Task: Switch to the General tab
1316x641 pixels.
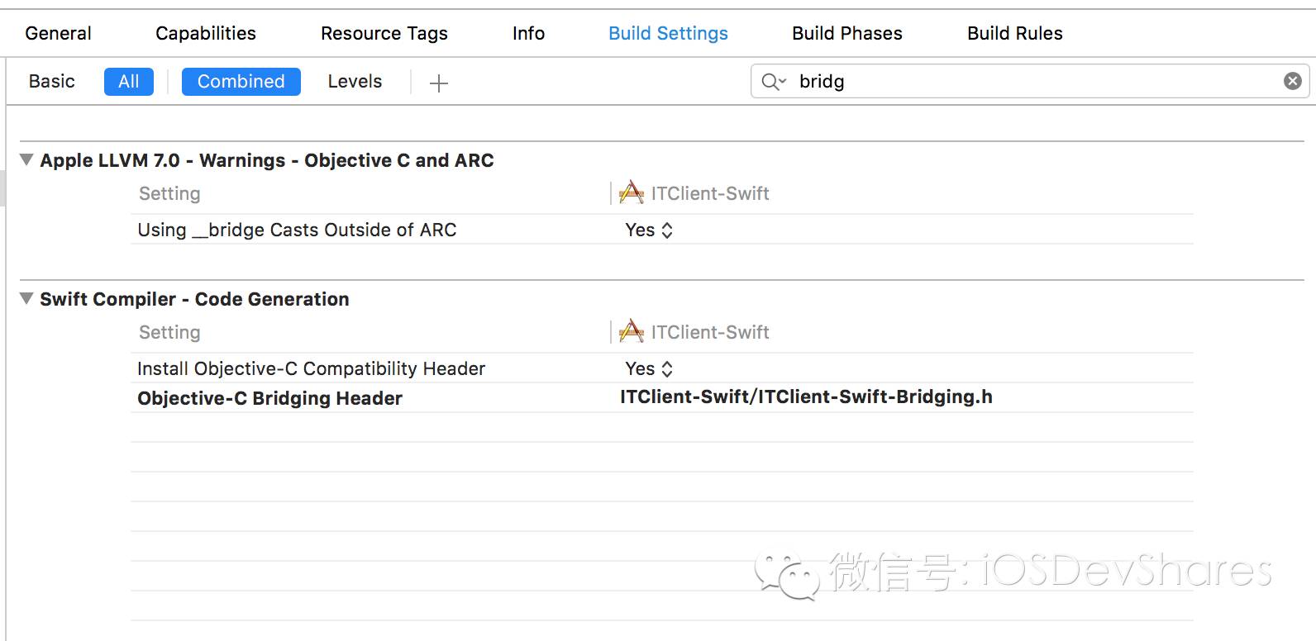Action: (x=58, y=33)
